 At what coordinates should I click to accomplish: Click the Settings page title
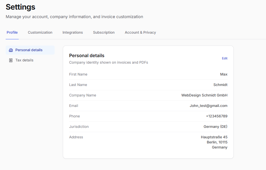21,7
